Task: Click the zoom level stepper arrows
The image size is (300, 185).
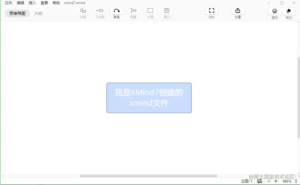Action: coord(296,181)
